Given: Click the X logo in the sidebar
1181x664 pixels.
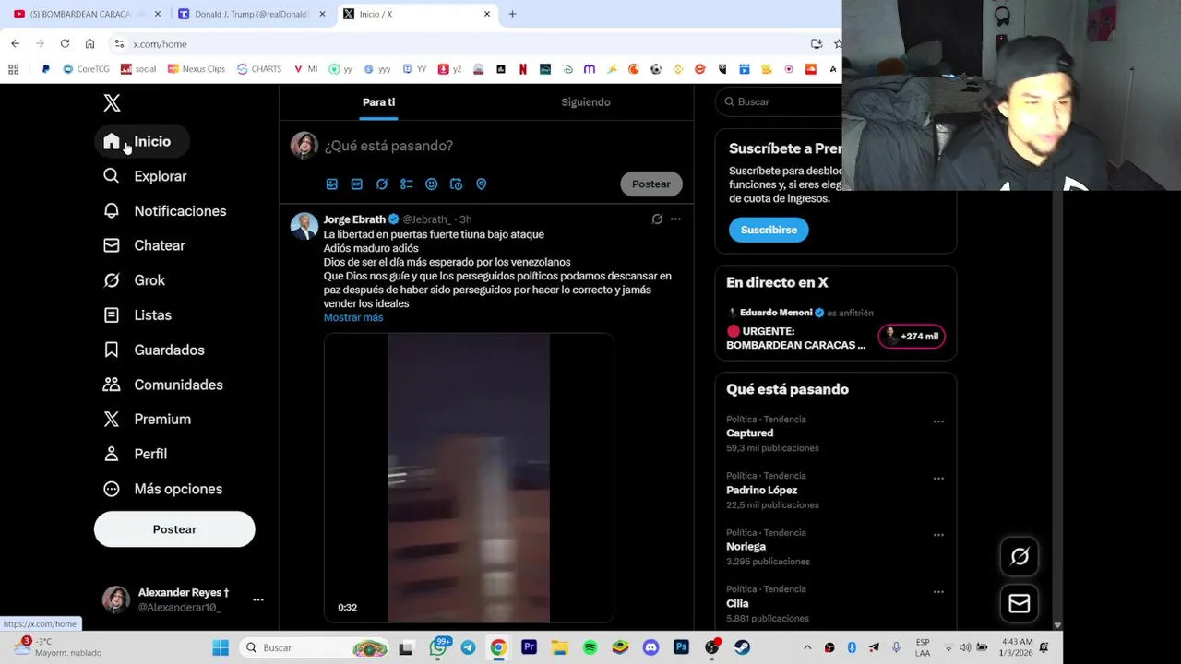Looking at the screenshot, I should click(x=112, y=103).
